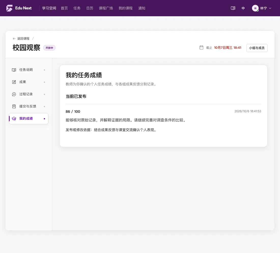The width and height of the screenshot is (280, 253).
Task: Click the timestamp 2026/10/6 18:41:53
Action: pyautogui.click(x=248, y=111)
